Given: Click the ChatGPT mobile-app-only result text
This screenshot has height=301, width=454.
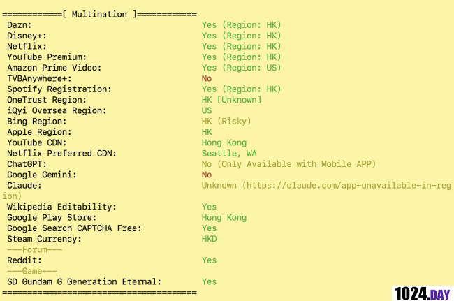Looking at the screenshot, I should (x=288, y=164).
